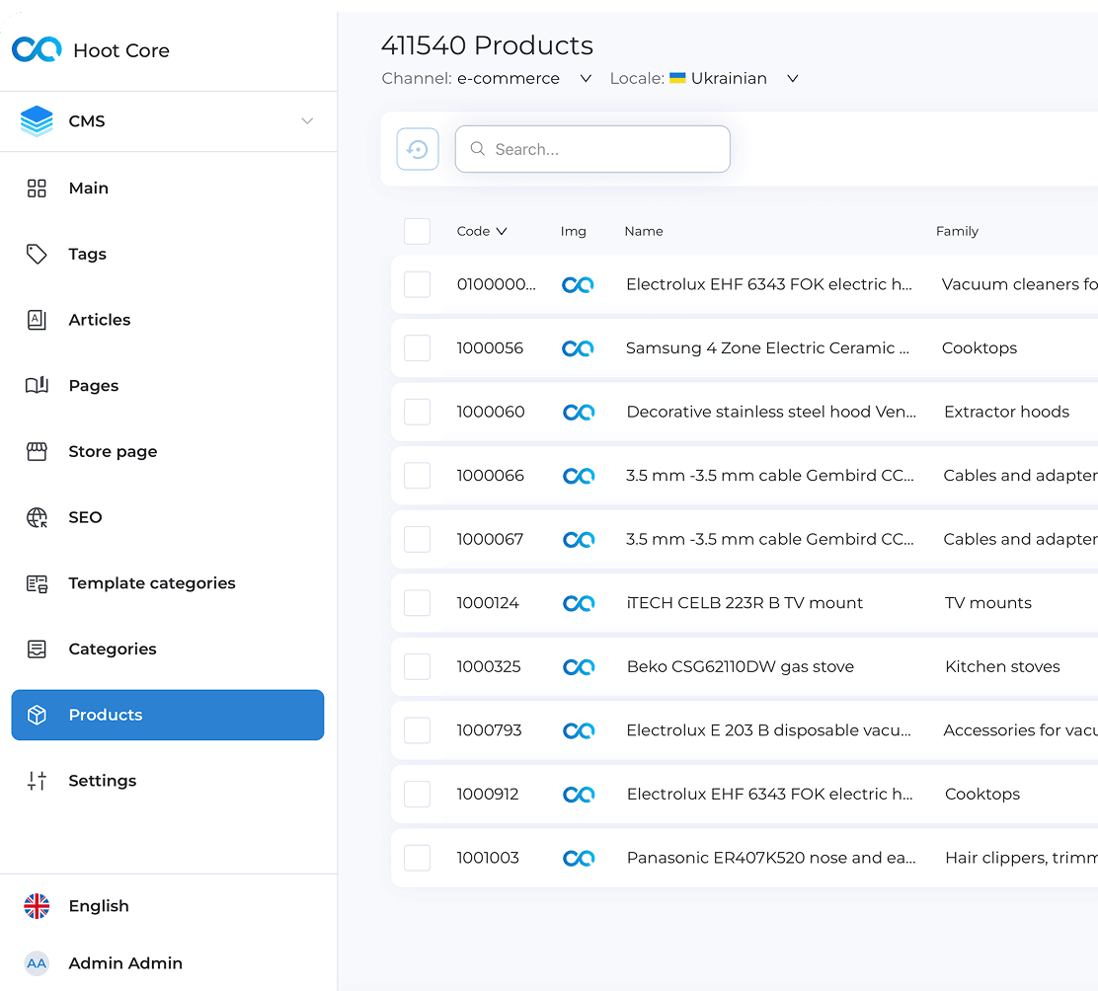Click the Hoot Core logo icon
The height and width of the screenshot is (991, 1098).
tap(37, 49)
